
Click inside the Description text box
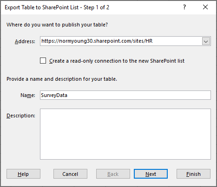click(x=125, y=134)
